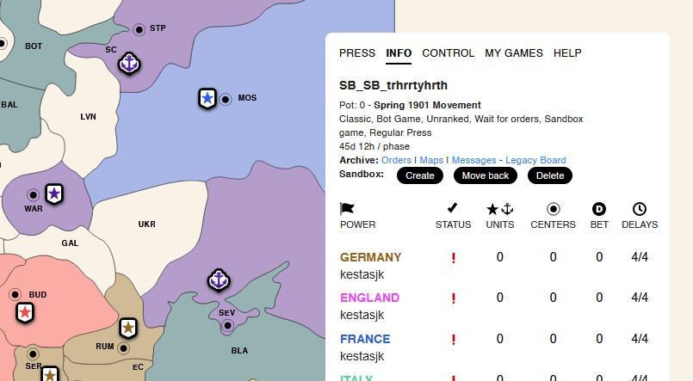Click the BLA sea region label

click(239, 351)
